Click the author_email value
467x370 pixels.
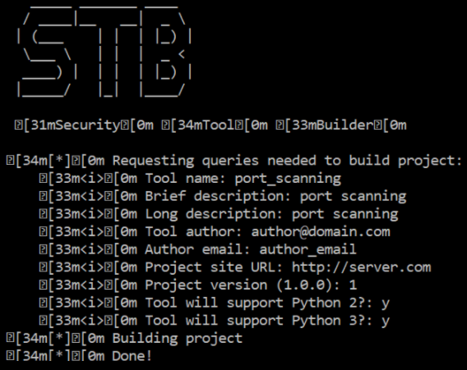pyautogui.click(x=308, y=249)
